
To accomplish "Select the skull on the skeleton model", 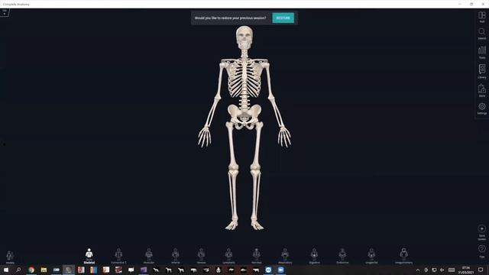I will tap(244, 37).
